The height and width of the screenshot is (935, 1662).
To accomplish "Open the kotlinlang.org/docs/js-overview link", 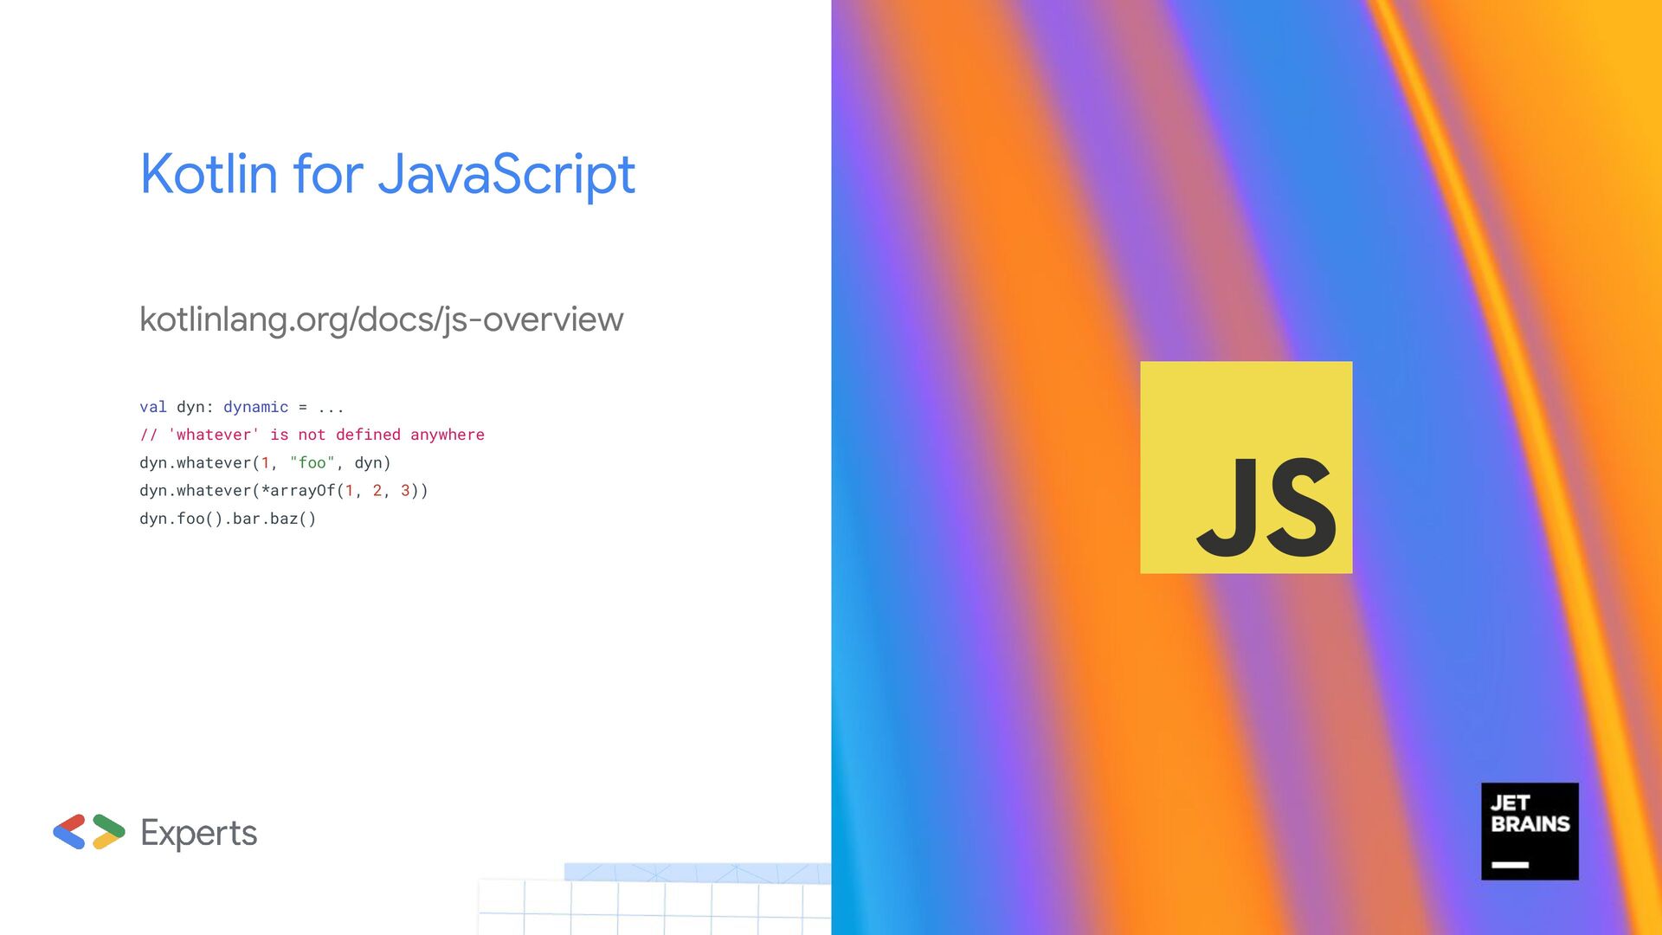I will point(381,319).
